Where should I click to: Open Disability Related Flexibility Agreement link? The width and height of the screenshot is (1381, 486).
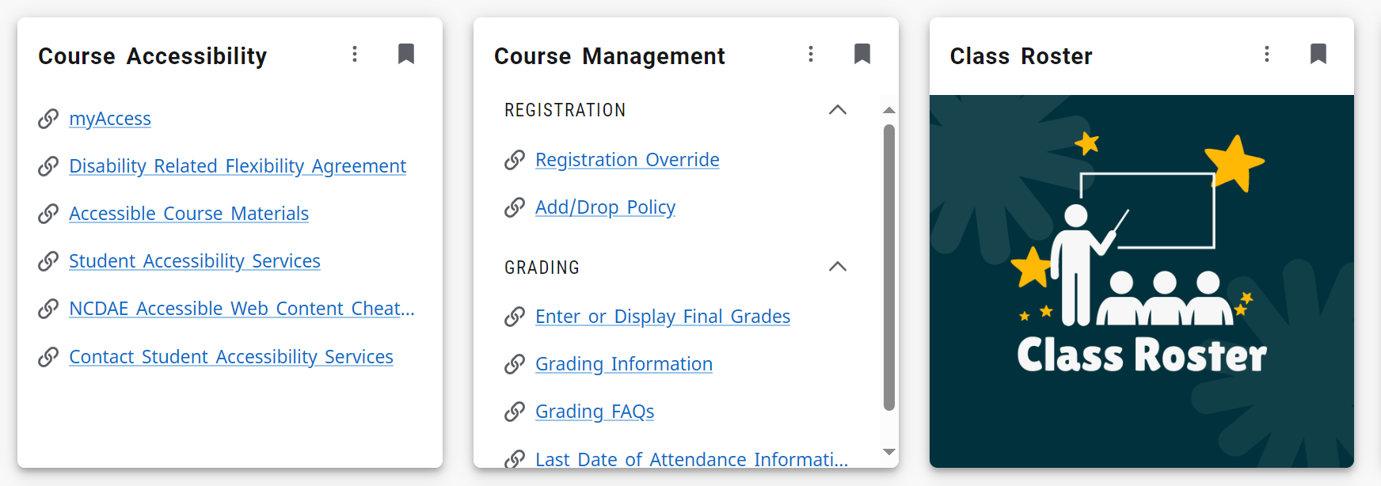(x=238, y=166)
